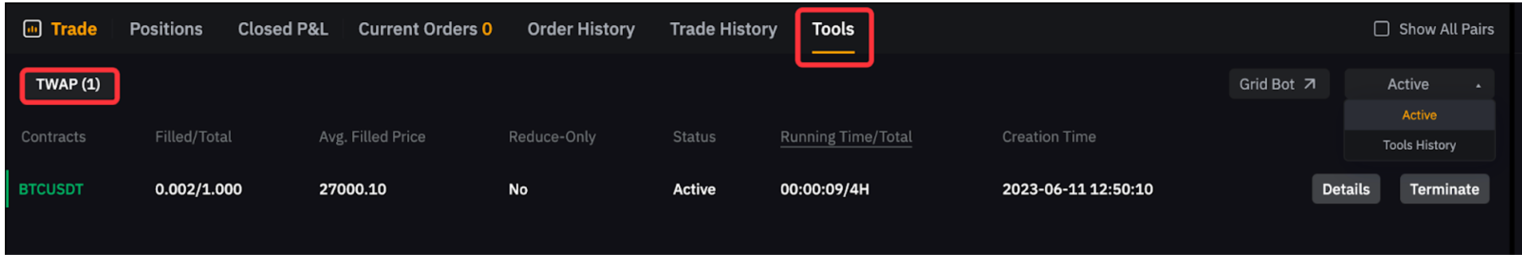Switch to the Positions tab

point(165,29)
